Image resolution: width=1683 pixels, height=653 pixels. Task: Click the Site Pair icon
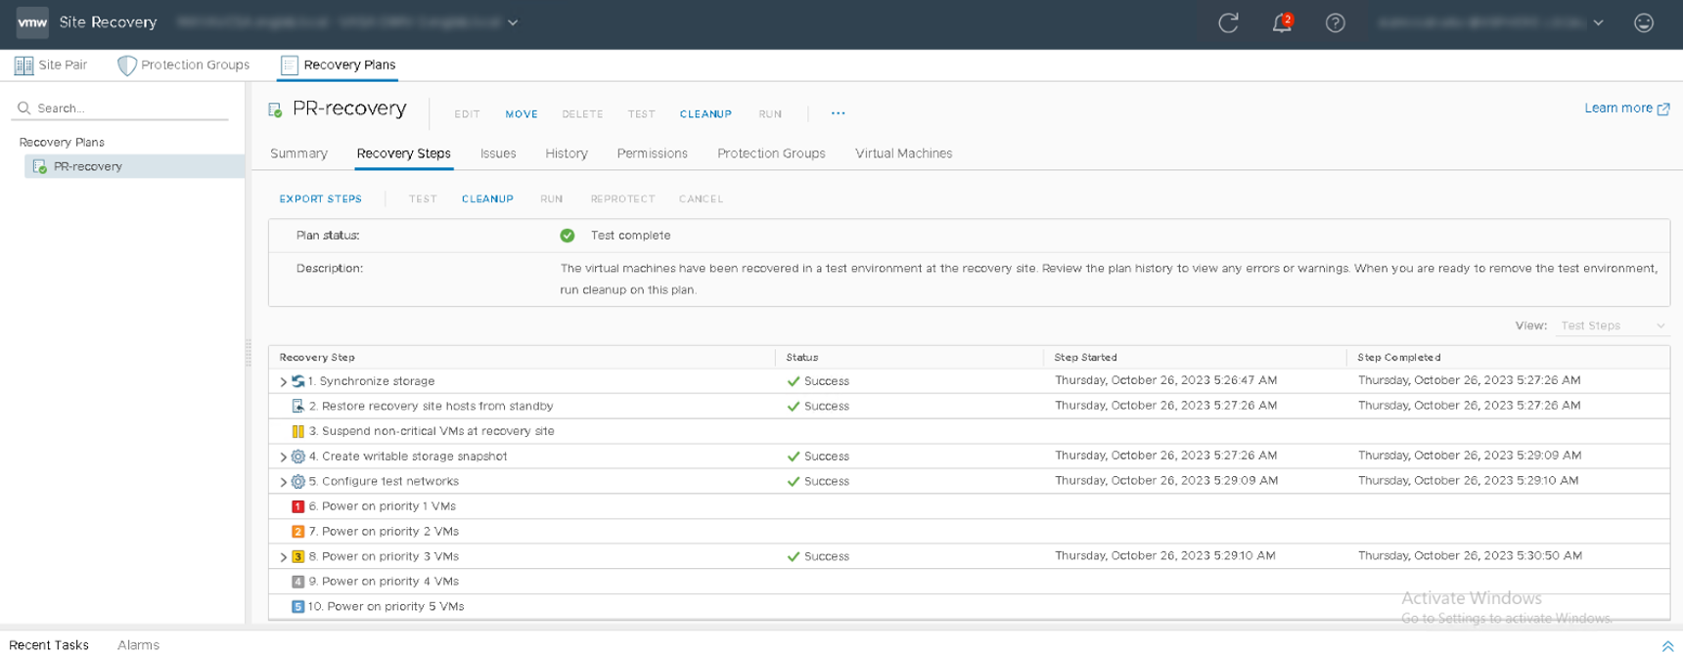23,65
